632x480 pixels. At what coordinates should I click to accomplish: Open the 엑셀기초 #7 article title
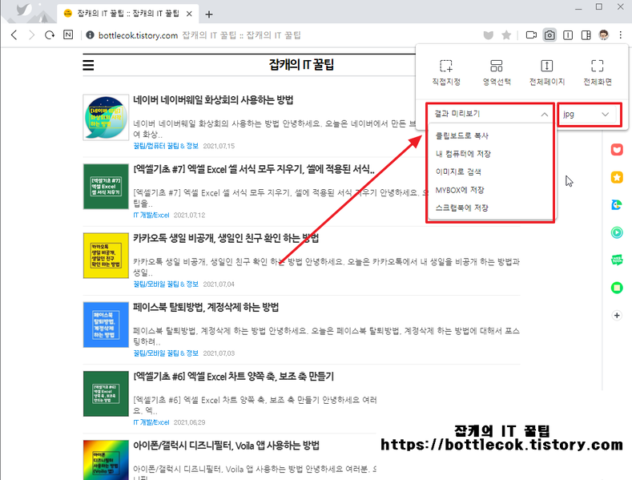(254, 169)
